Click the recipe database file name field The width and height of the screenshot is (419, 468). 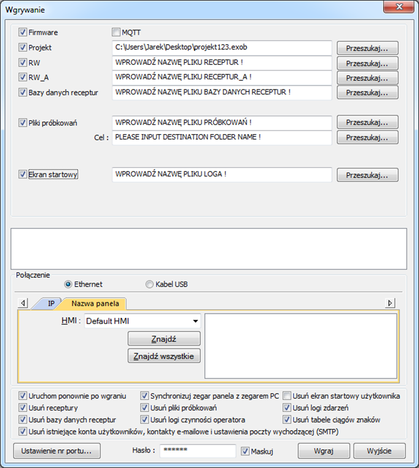(x=222, y=93)
